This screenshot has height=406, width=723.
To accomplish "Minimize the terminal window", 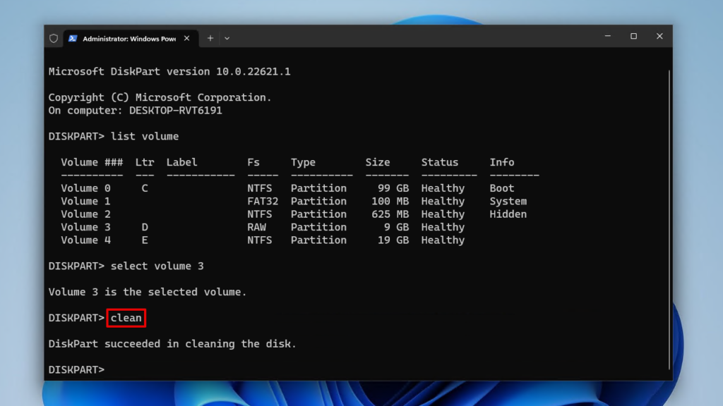I will point(607,36).
